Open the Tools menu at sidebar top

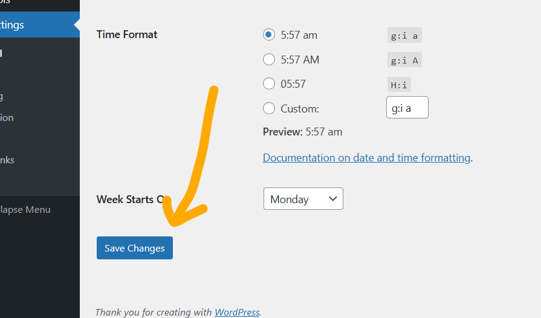(x=5, y=2)
